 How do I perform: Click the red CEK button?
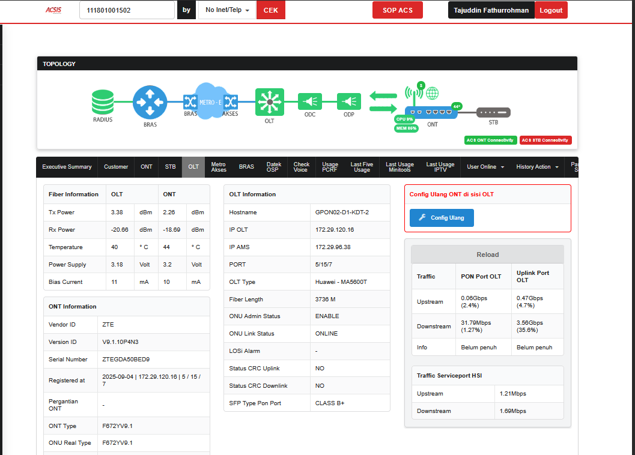pos(270,10)
